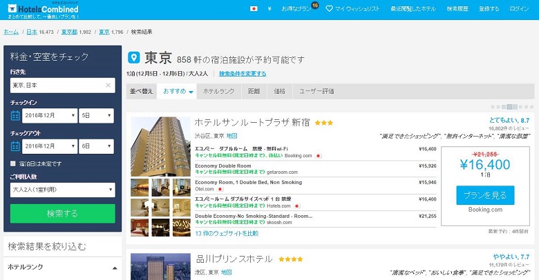The image size is (539, 280).
Task: Open check-in day dropdown 5日
Action: tap(96, 116)
